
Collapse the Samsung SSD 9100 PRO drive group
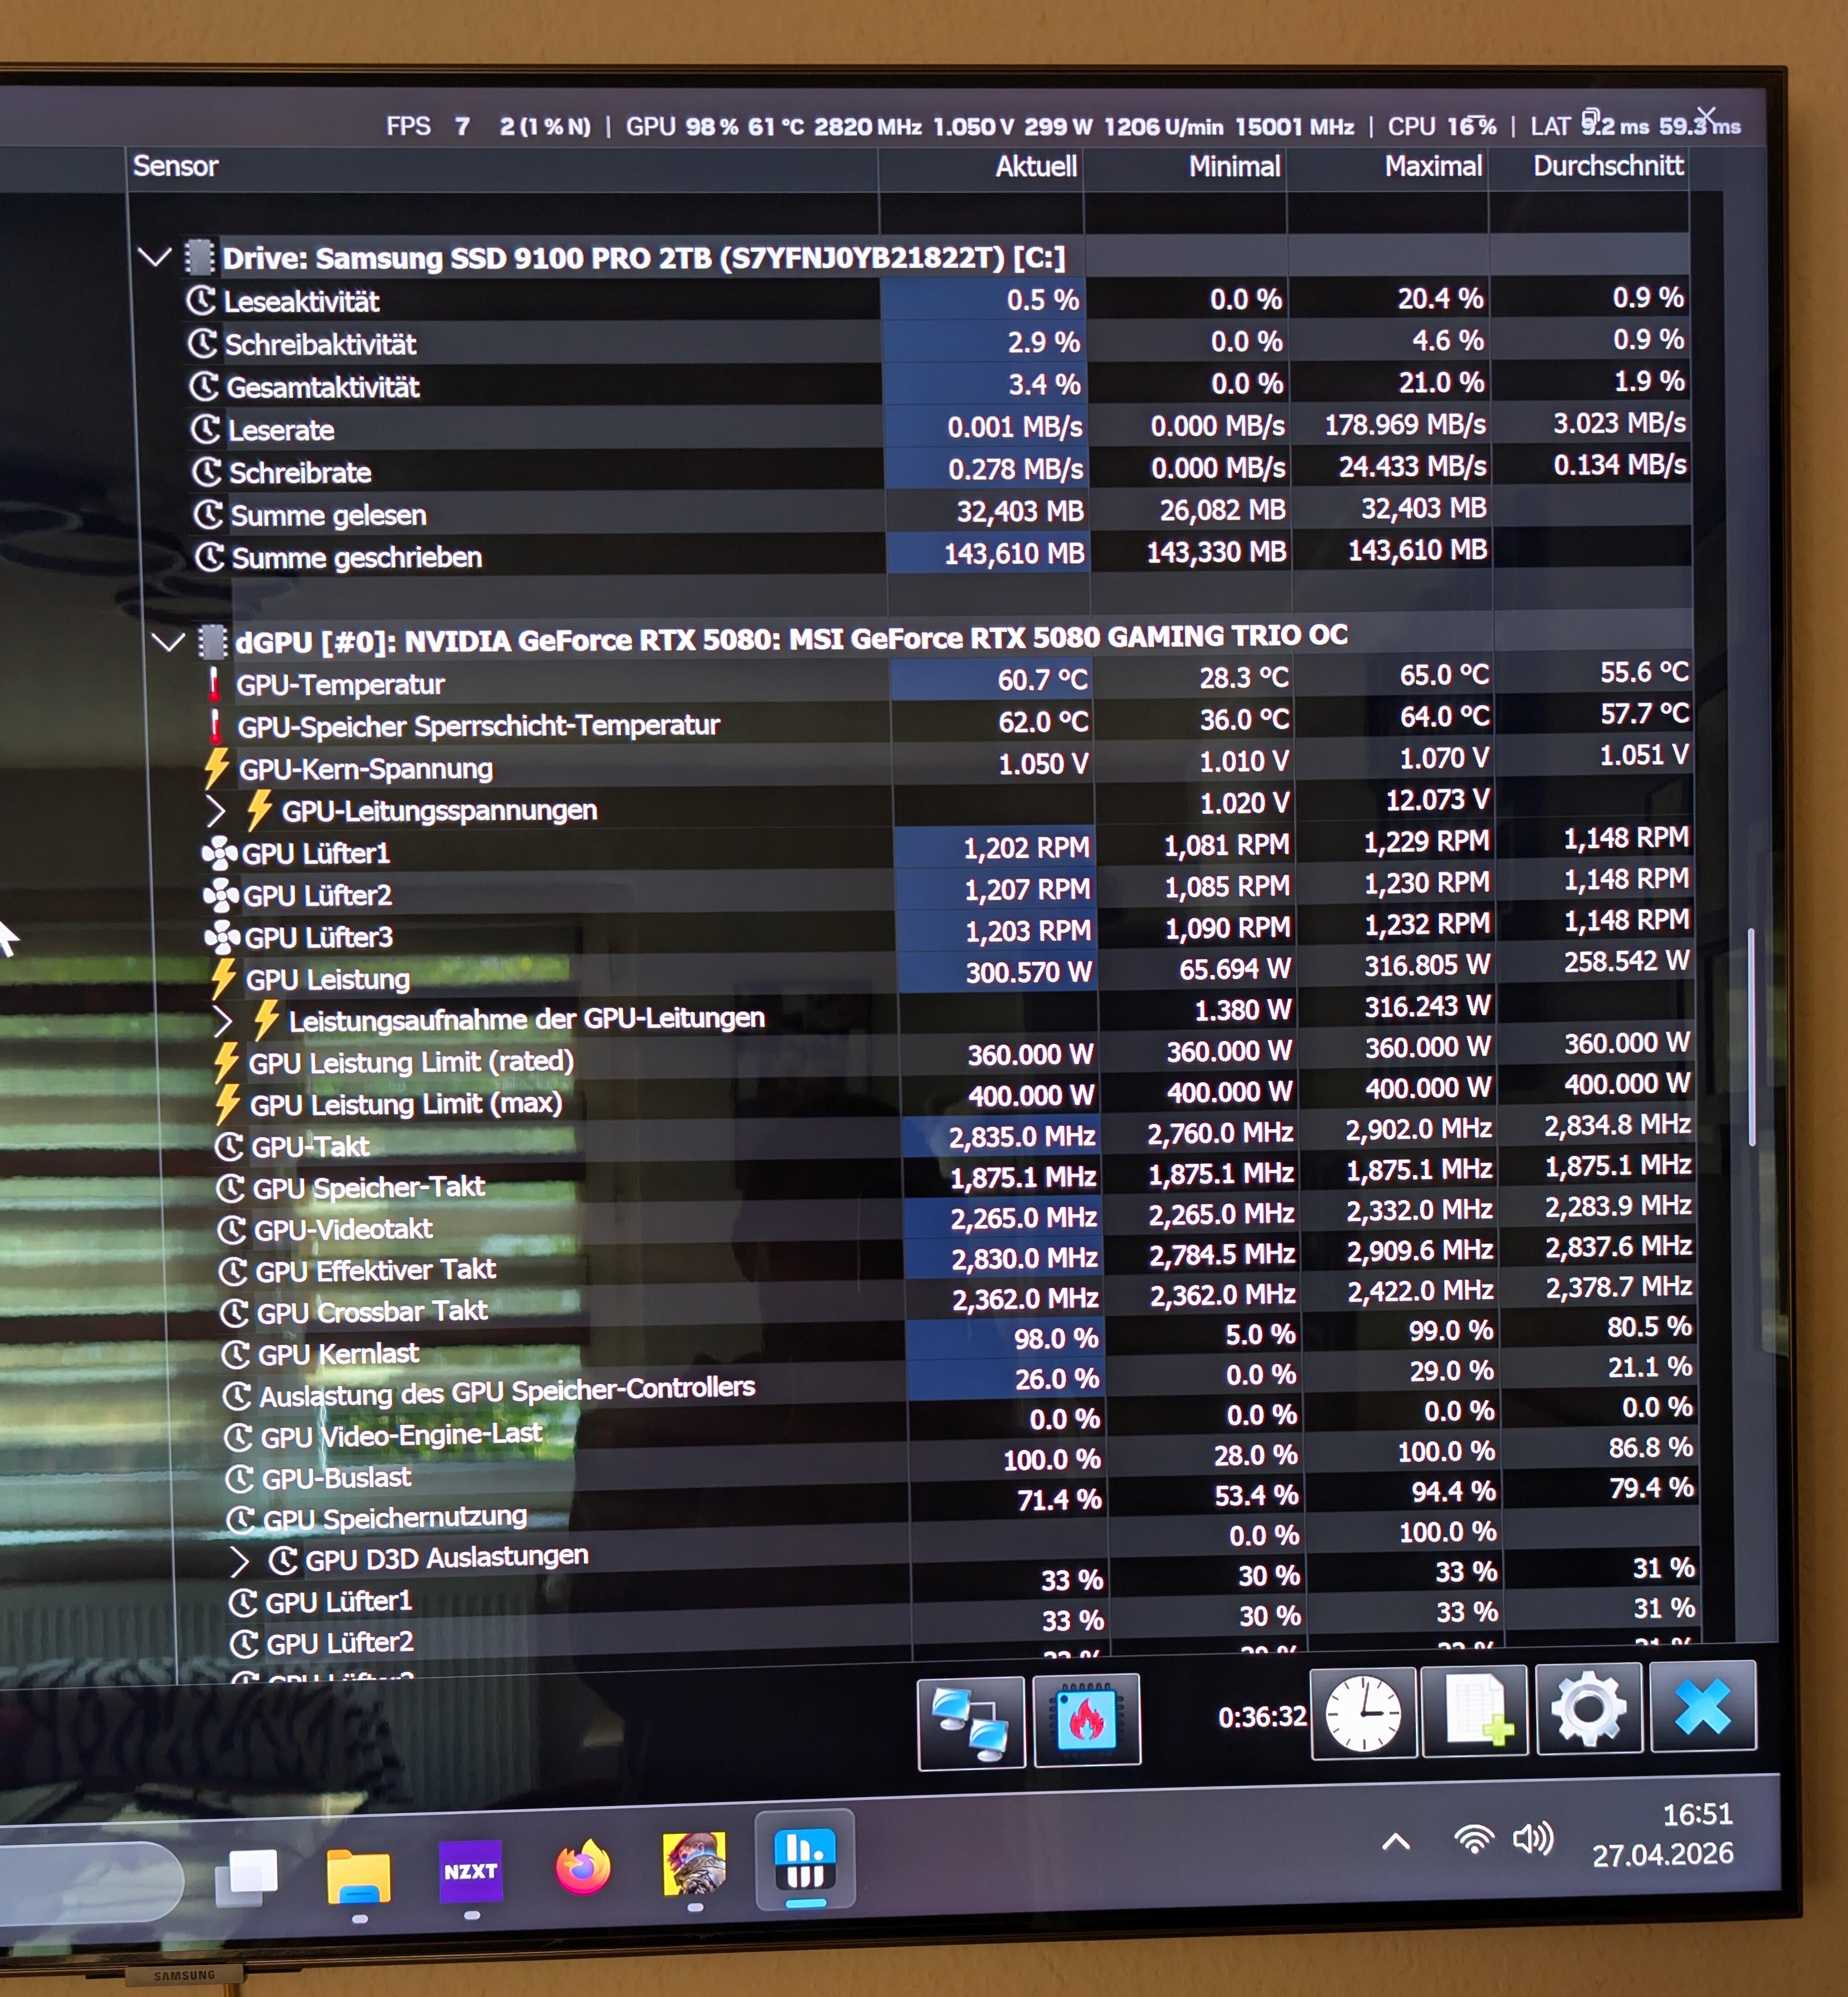(154, 258)
